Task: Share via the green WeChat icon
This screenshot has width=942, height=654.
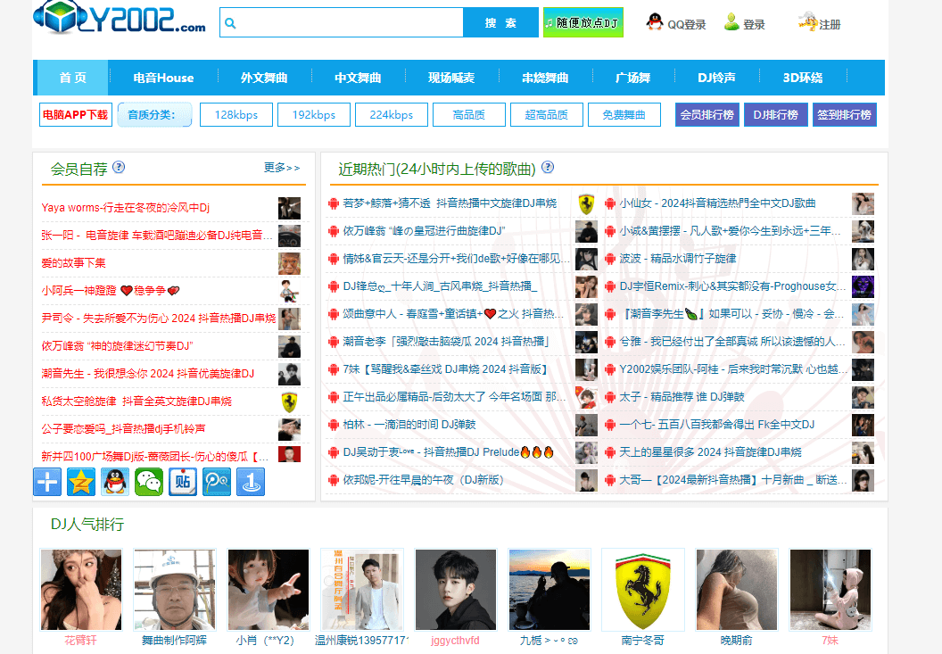Action: [x=149, y=482]
